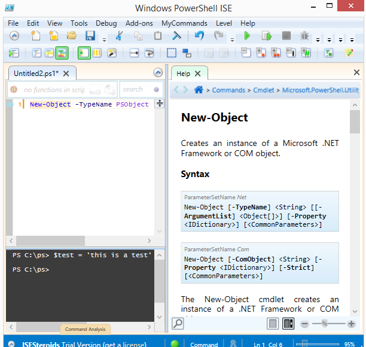Image resolution: width=366 pixels, height=347 pixels.
Task: Follow the Commands breadcrumb link
Action: coord(228,90)
